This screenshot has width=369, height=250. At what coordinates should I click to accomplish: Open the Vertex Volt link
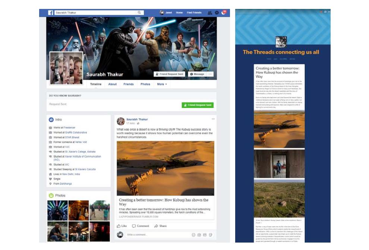(81, 142)
